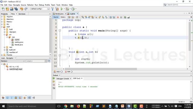
Task: Click the light bulb hint on line 6
Action: 56,38
